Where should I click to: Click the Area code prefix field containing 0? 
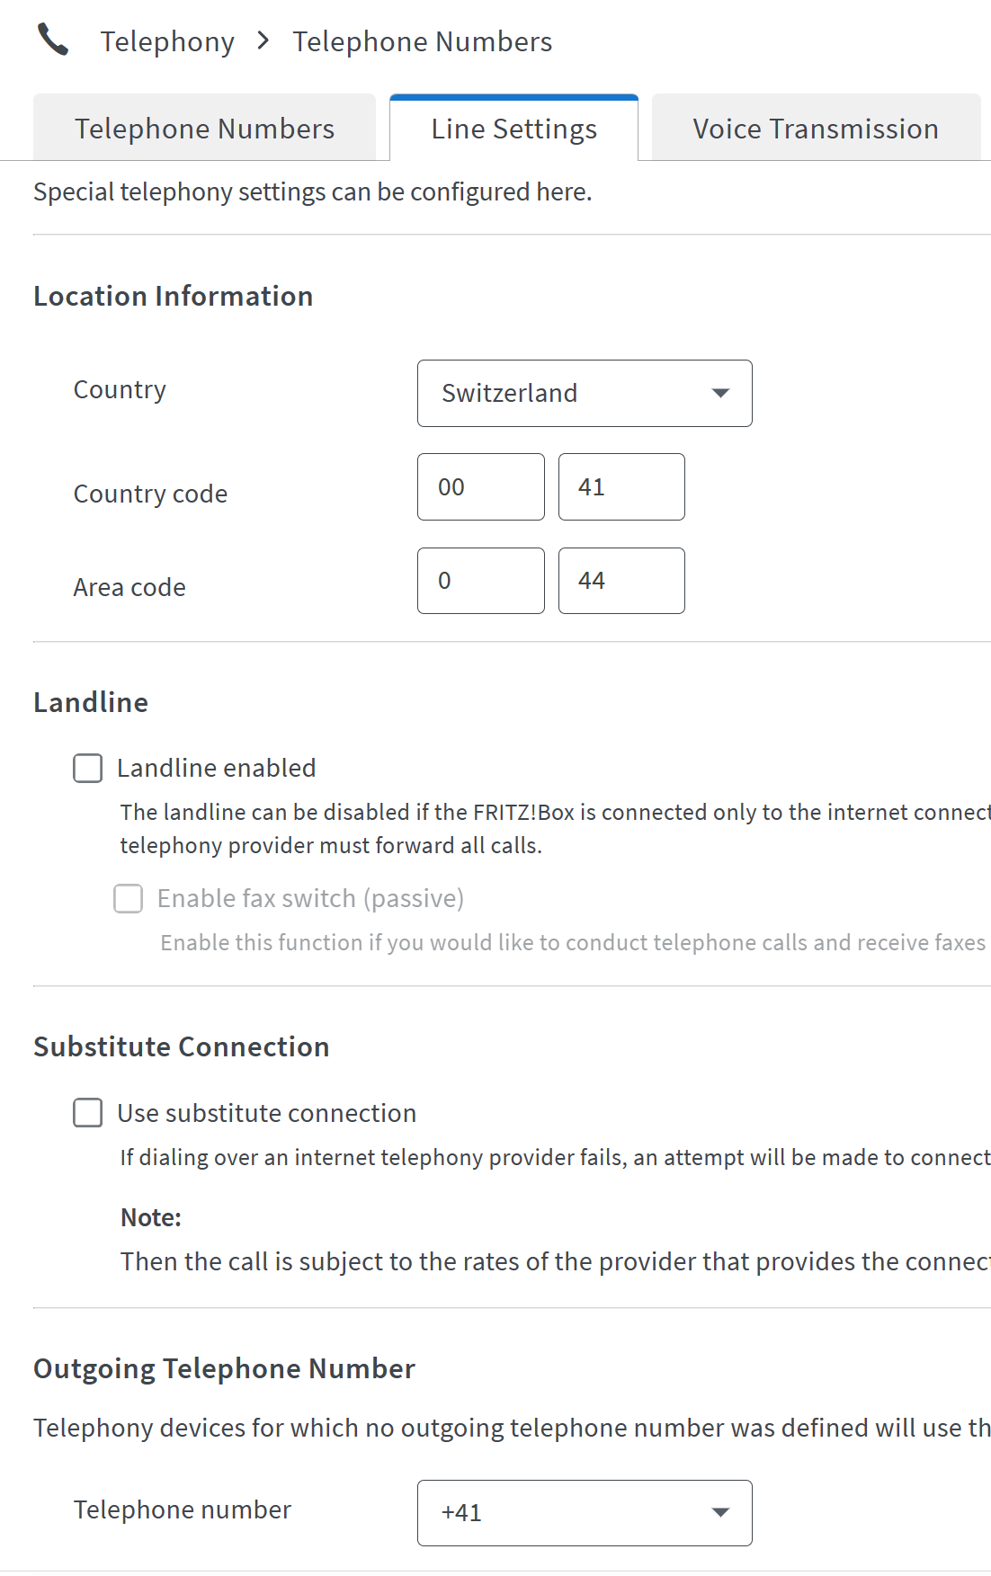(480, 581)
